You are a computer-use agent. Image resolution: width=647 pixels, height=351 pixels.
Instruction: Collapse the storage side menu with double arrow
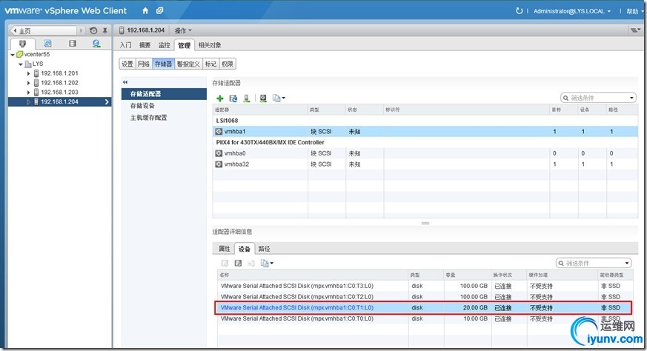125,82
